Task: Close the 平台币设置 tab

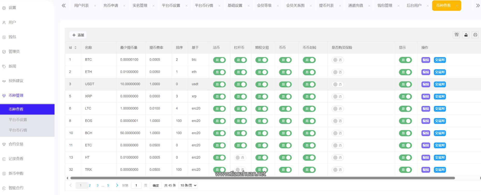Action: coord(186,6)
